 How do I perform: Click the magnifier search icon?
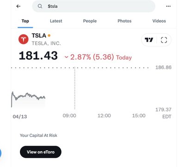[x=40, y=6]
